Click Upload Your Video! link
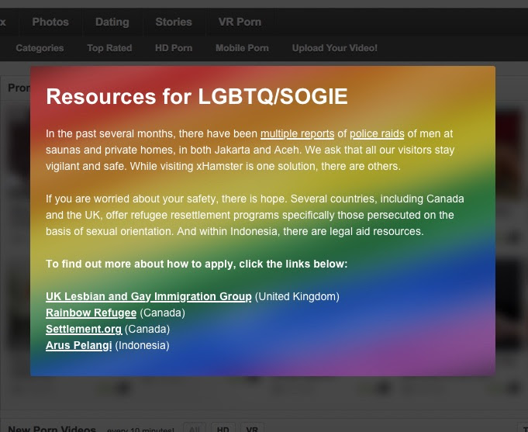The image size is (528, 432). pyautogui.click(x=334, y=48)
